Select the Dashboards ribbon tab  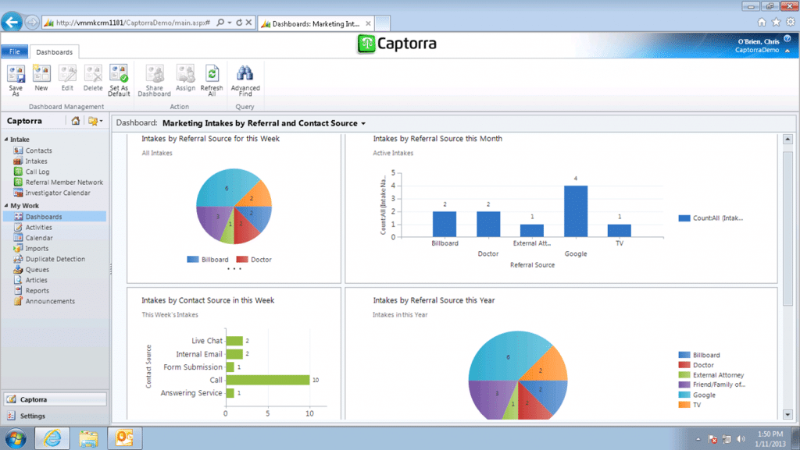pos(54,52)
